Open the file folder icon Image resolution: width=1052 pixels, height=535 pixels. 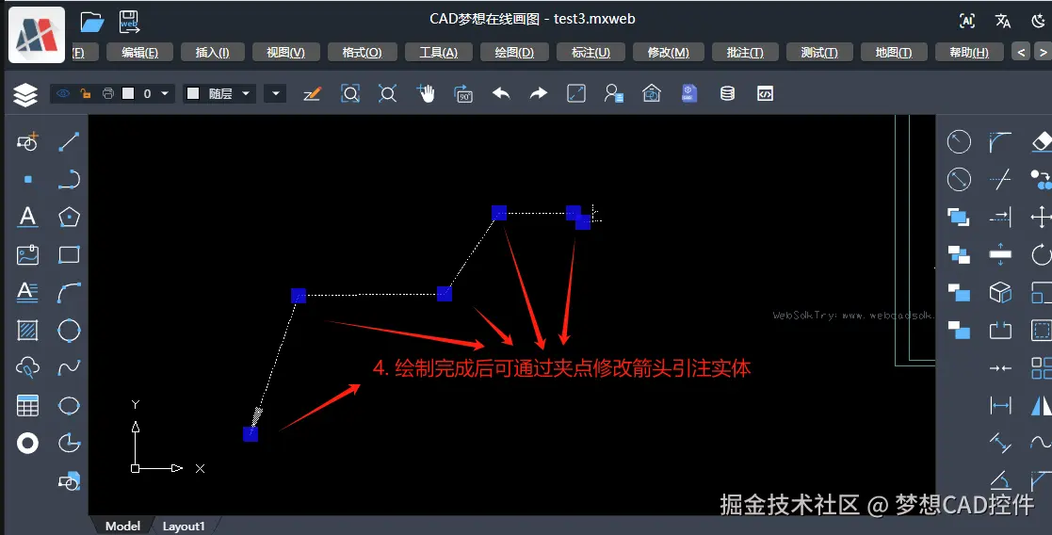point(92,23)
